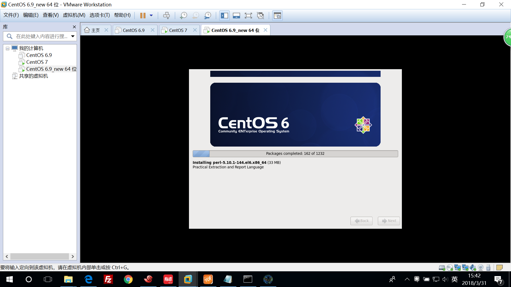
Task: Select 共享的虚拟机 in the library
Action: (x=34, y=76)
